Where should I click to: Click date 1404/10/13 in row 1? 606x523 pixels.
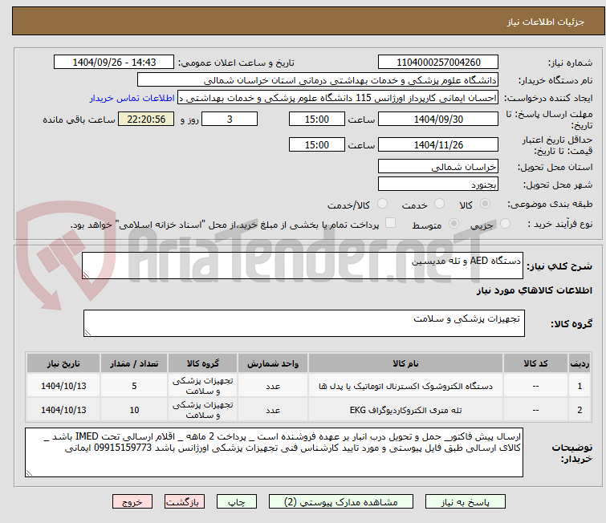[63, 386]
